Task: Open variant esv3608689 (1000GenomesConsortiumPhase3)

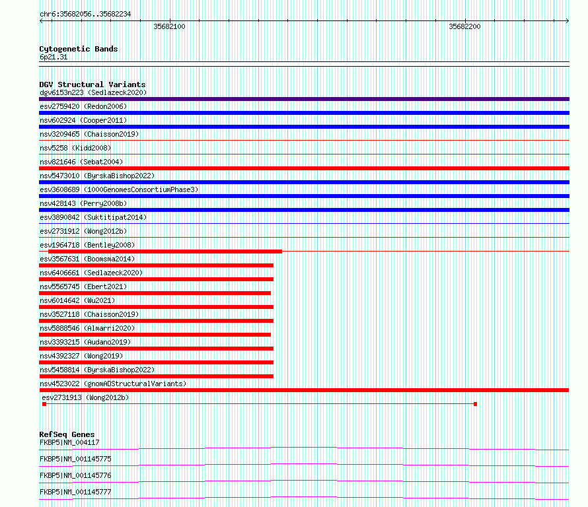Action: pyautogui.click(x=119, y=189)
